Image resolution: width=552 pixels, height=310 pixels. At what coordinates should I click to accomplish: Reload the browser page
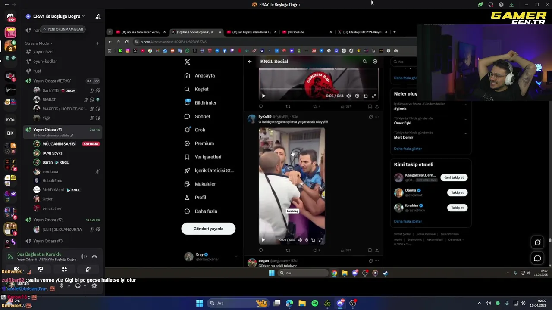(127, 42)
